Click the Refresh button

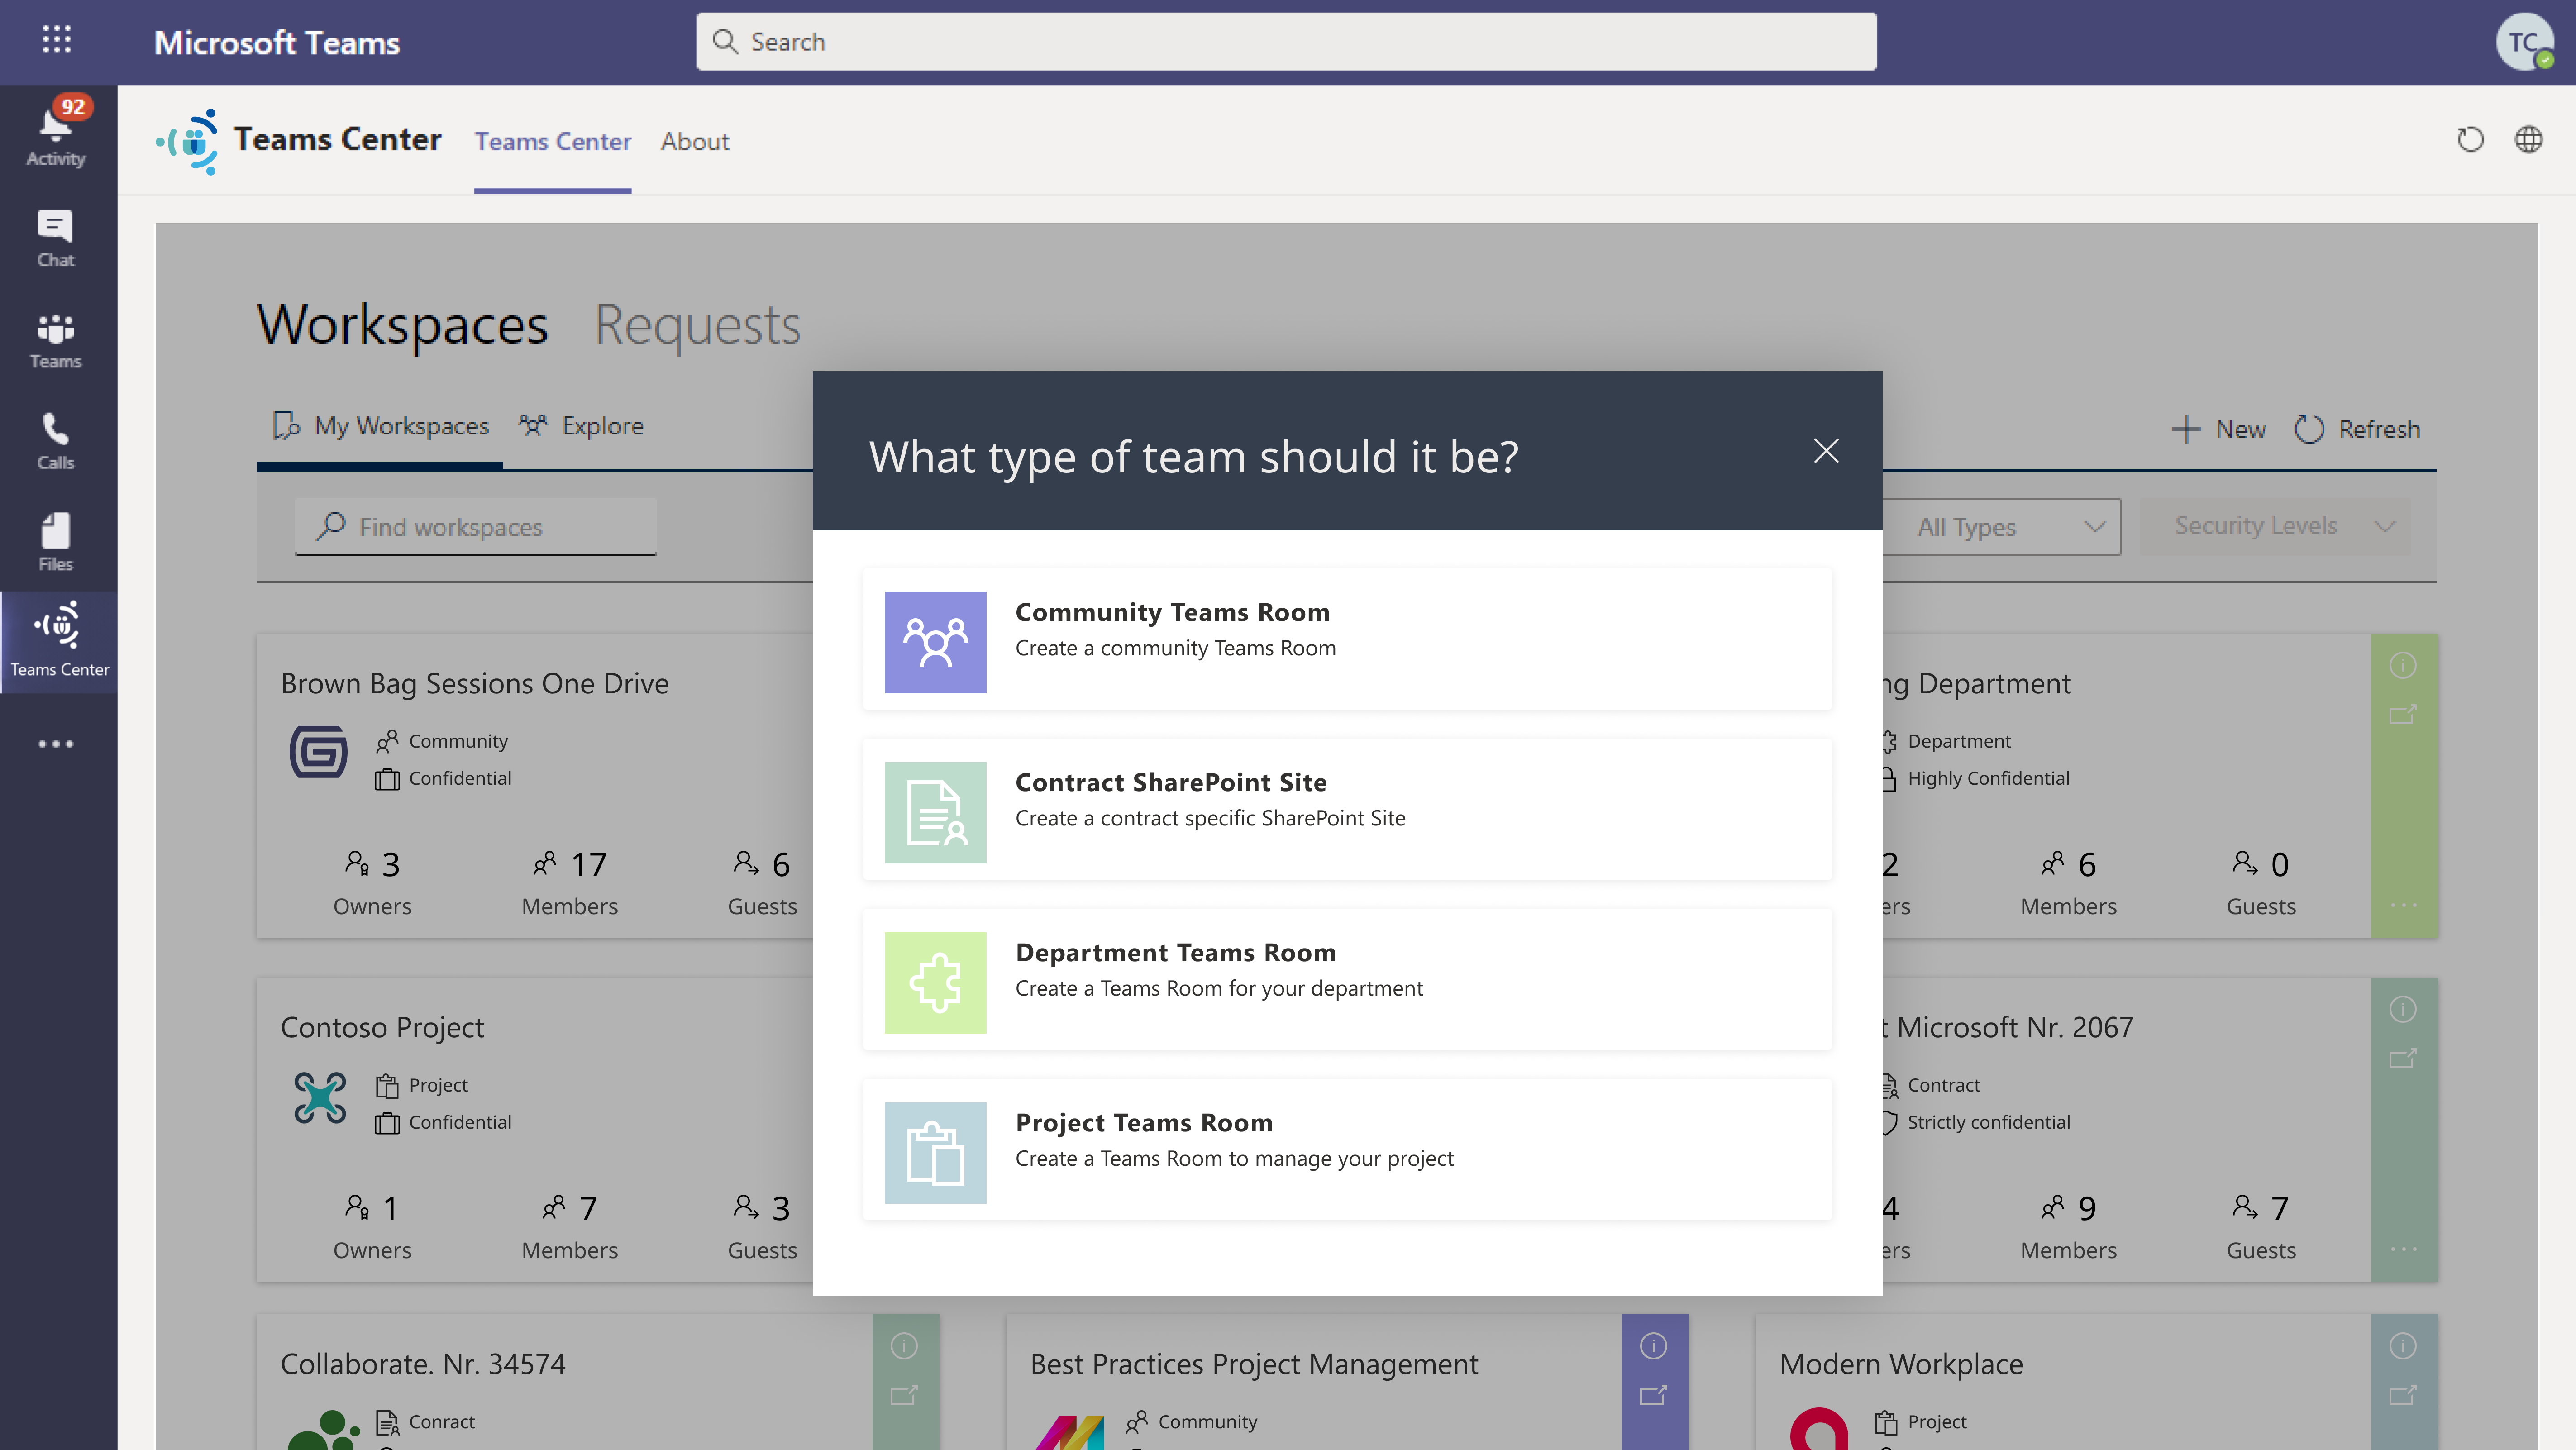click(x=2357, y=429)
